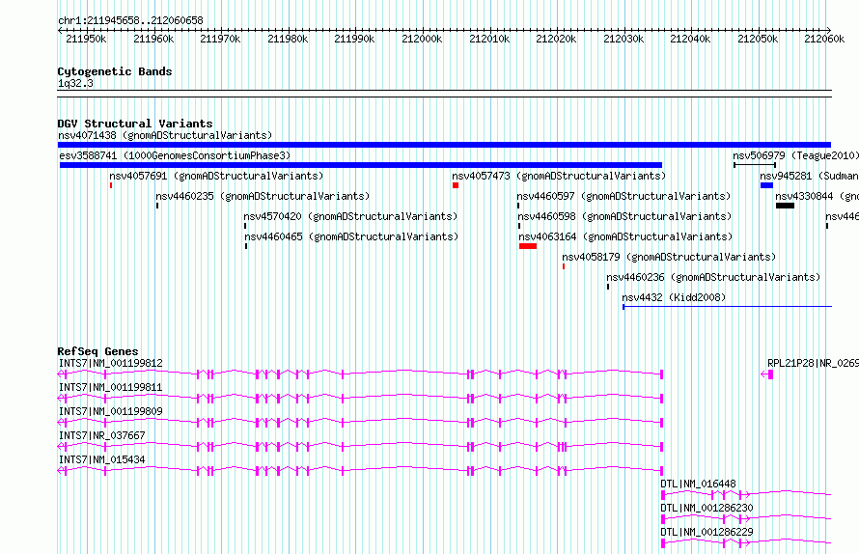Open the nsv4058179 variant label
Screen dimensions: 859x554
[x=670, y=257]
